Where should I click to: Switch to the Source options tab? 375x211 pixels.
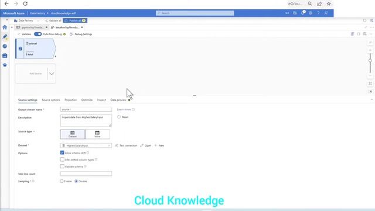click(x=51, y=100)
